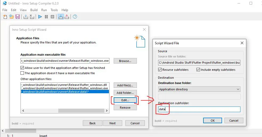The width and height of the screenshot is (262, 137).
Task: Click the New script toolbar icon
Action: (5, 17)
